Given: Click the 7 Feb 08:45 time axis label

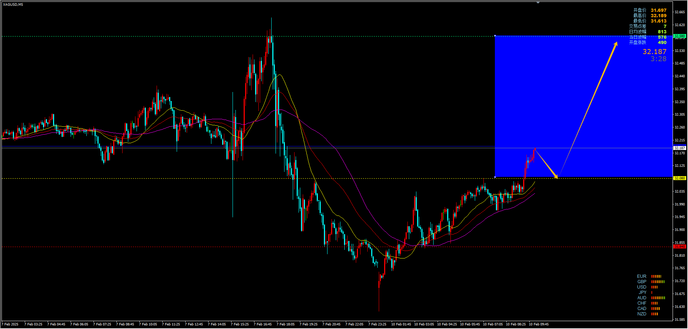Looking at the screenshot, I should click(125, 324).
